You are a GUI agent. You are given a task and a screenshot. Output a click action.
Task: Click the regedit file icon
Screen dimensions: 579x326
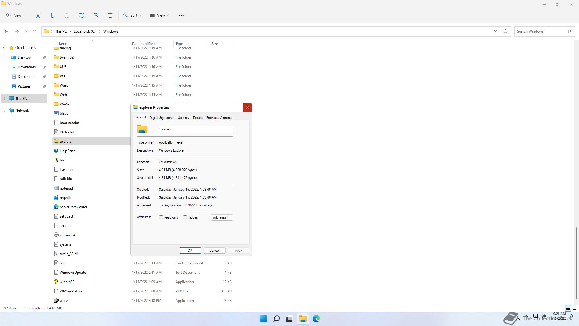(x=56, y=198)
